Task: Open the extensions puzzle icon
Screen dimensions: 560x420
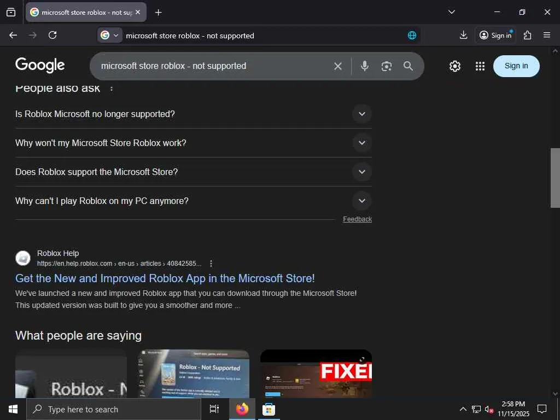Action: [527, 35]
